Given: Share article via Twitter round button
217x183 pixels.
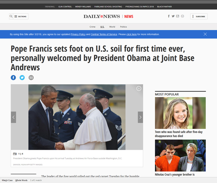Looking at the screenshot, I should 22,77.
